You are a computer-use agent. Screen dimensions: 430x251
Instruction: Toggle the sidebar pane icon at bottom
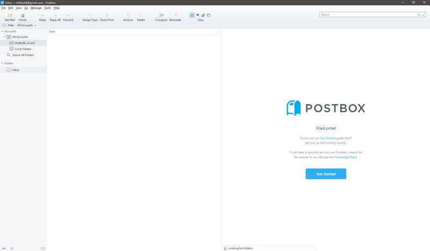pos(43,248)
